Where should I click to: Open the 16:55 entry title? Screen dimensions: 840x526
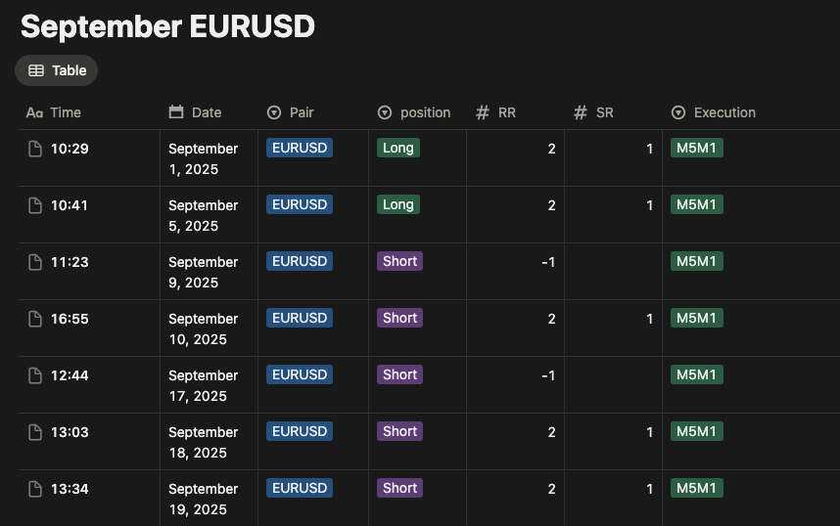pos(70,319)
